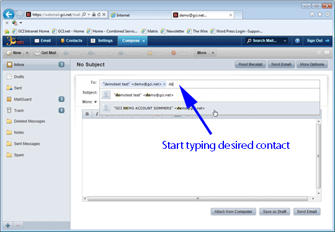
Task: Click the blank new tab button
Action: (238, 15)
